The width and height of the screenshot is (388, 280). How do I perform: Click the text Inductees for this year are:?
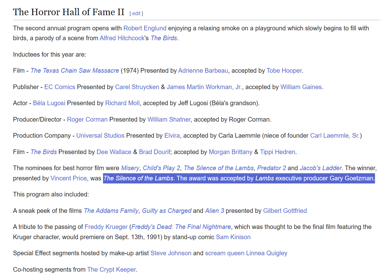click(50, 54)
